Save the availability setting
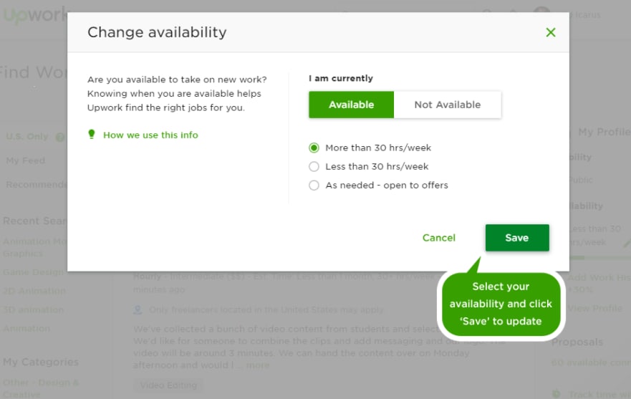The image size is (631, 399). tap(517, 238)
